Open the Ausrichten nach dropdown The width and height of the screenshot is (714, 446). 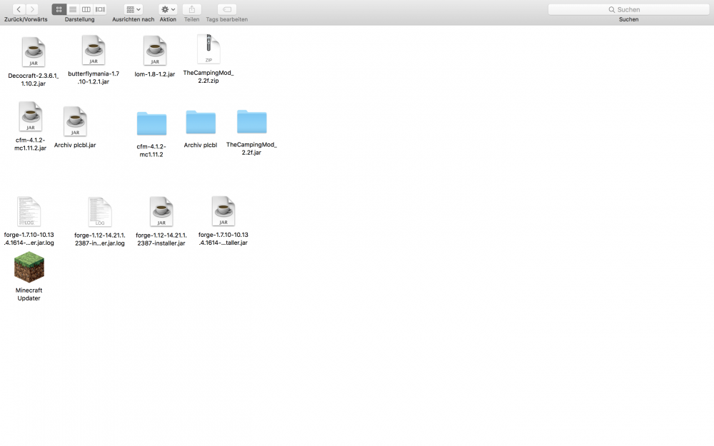[x=134, y=9]
